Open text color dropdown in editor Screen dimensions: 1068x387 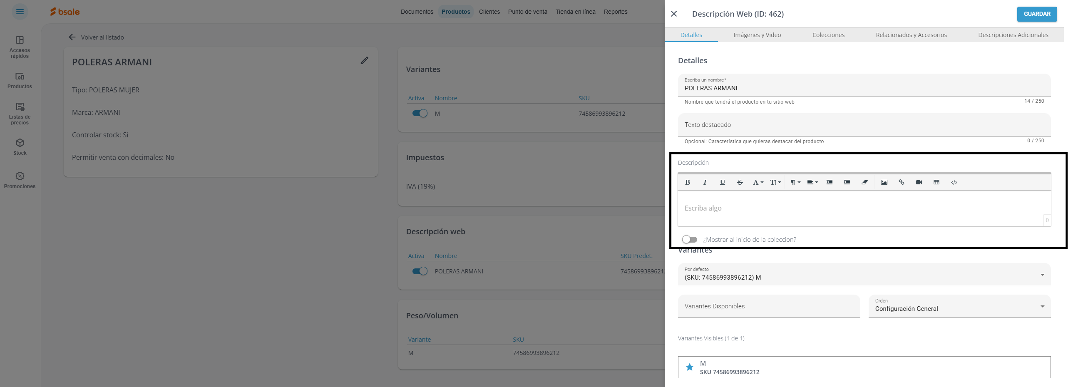pos(758,182)
